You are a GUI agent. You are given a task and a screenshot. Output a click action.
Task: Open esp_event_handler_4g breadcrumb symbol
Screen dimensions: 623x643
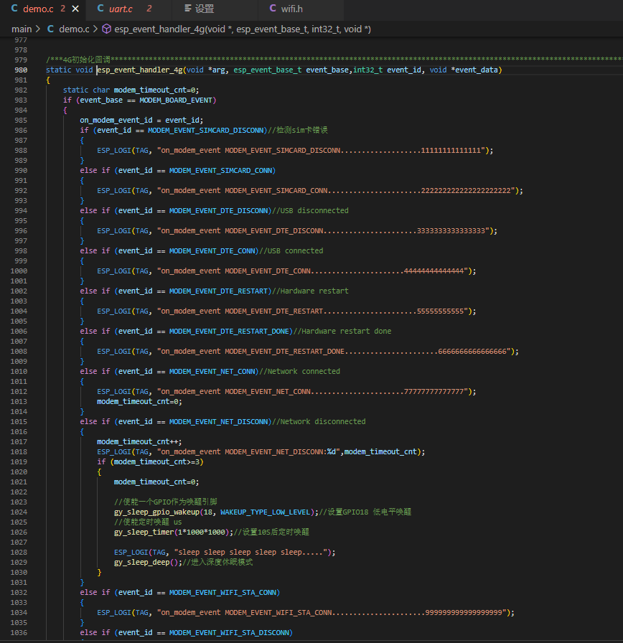click(243, 29)
